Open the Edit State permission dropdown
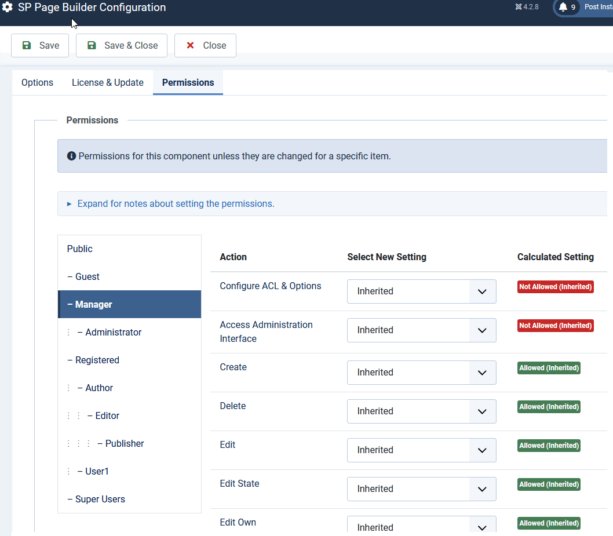Viewport: 613px width, 536px height. coord(421,489)
